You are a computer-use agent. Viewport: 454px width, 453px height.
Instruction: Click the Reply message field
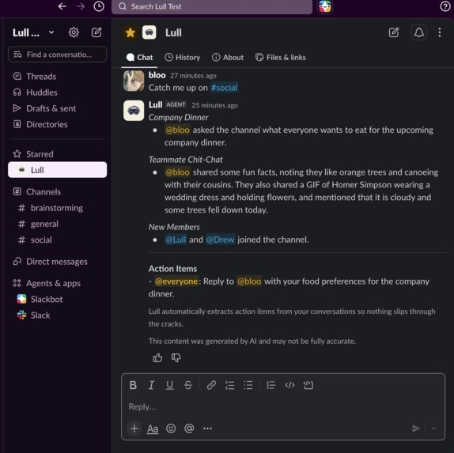(283, 406)
